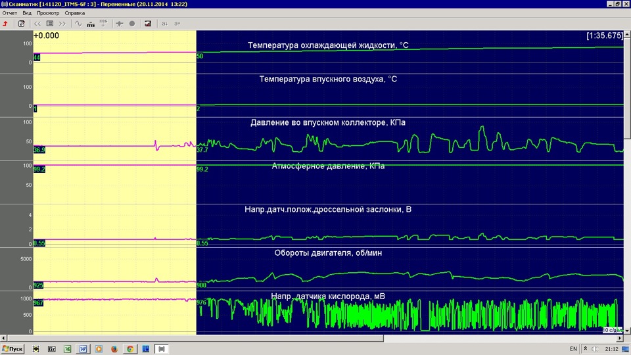Click 'Температура впускного воздуха' graph title

[x=328, y=79]
